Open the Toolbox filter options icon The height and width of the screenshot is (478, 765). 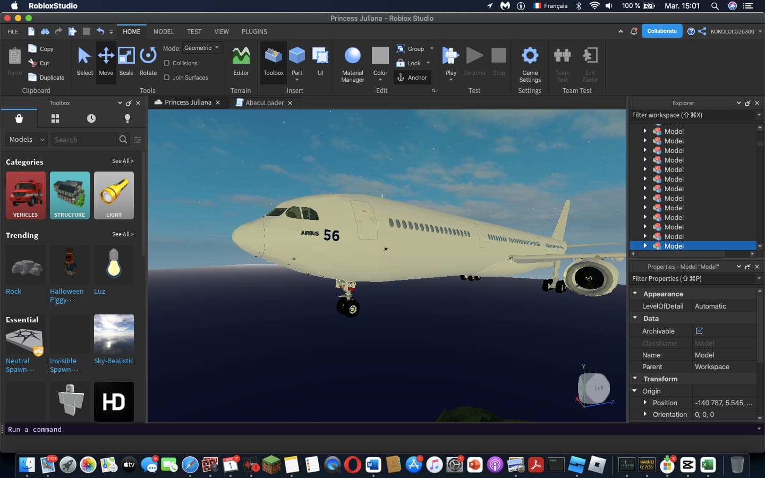138,140
